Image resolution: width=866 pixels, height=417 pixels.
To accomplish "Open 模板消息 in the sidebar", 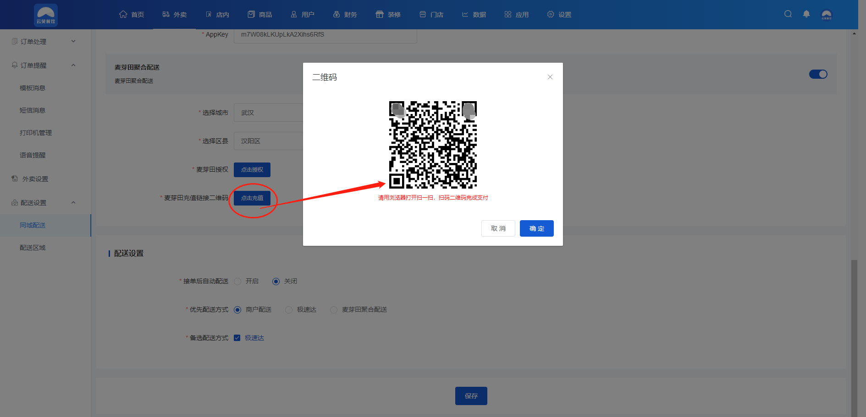I will (x=33, y=88).
